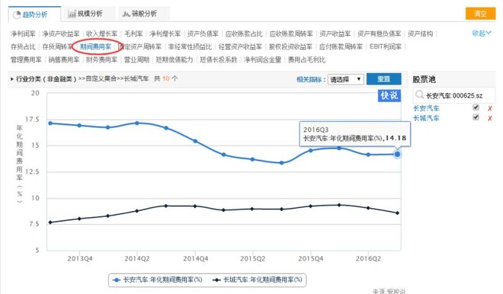Click the highlighted 2016Q3 point on blue line

397,154
